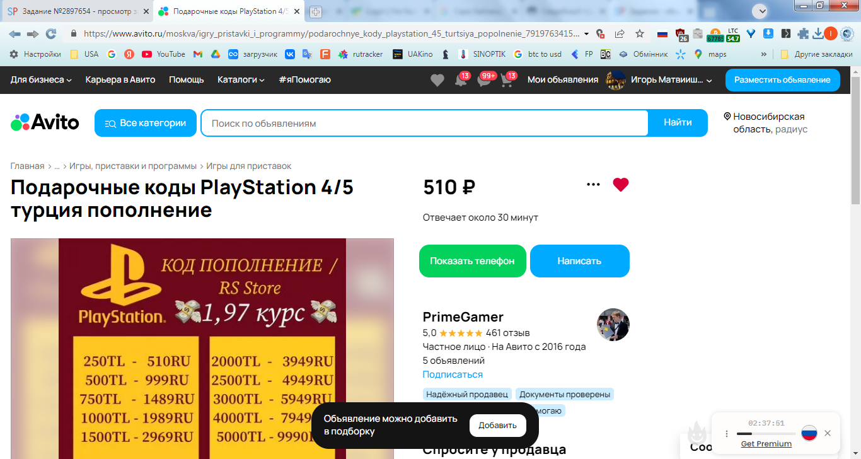Click the Подписаться link under seller
The image size is (861, 459).
[x=453, y=375]
